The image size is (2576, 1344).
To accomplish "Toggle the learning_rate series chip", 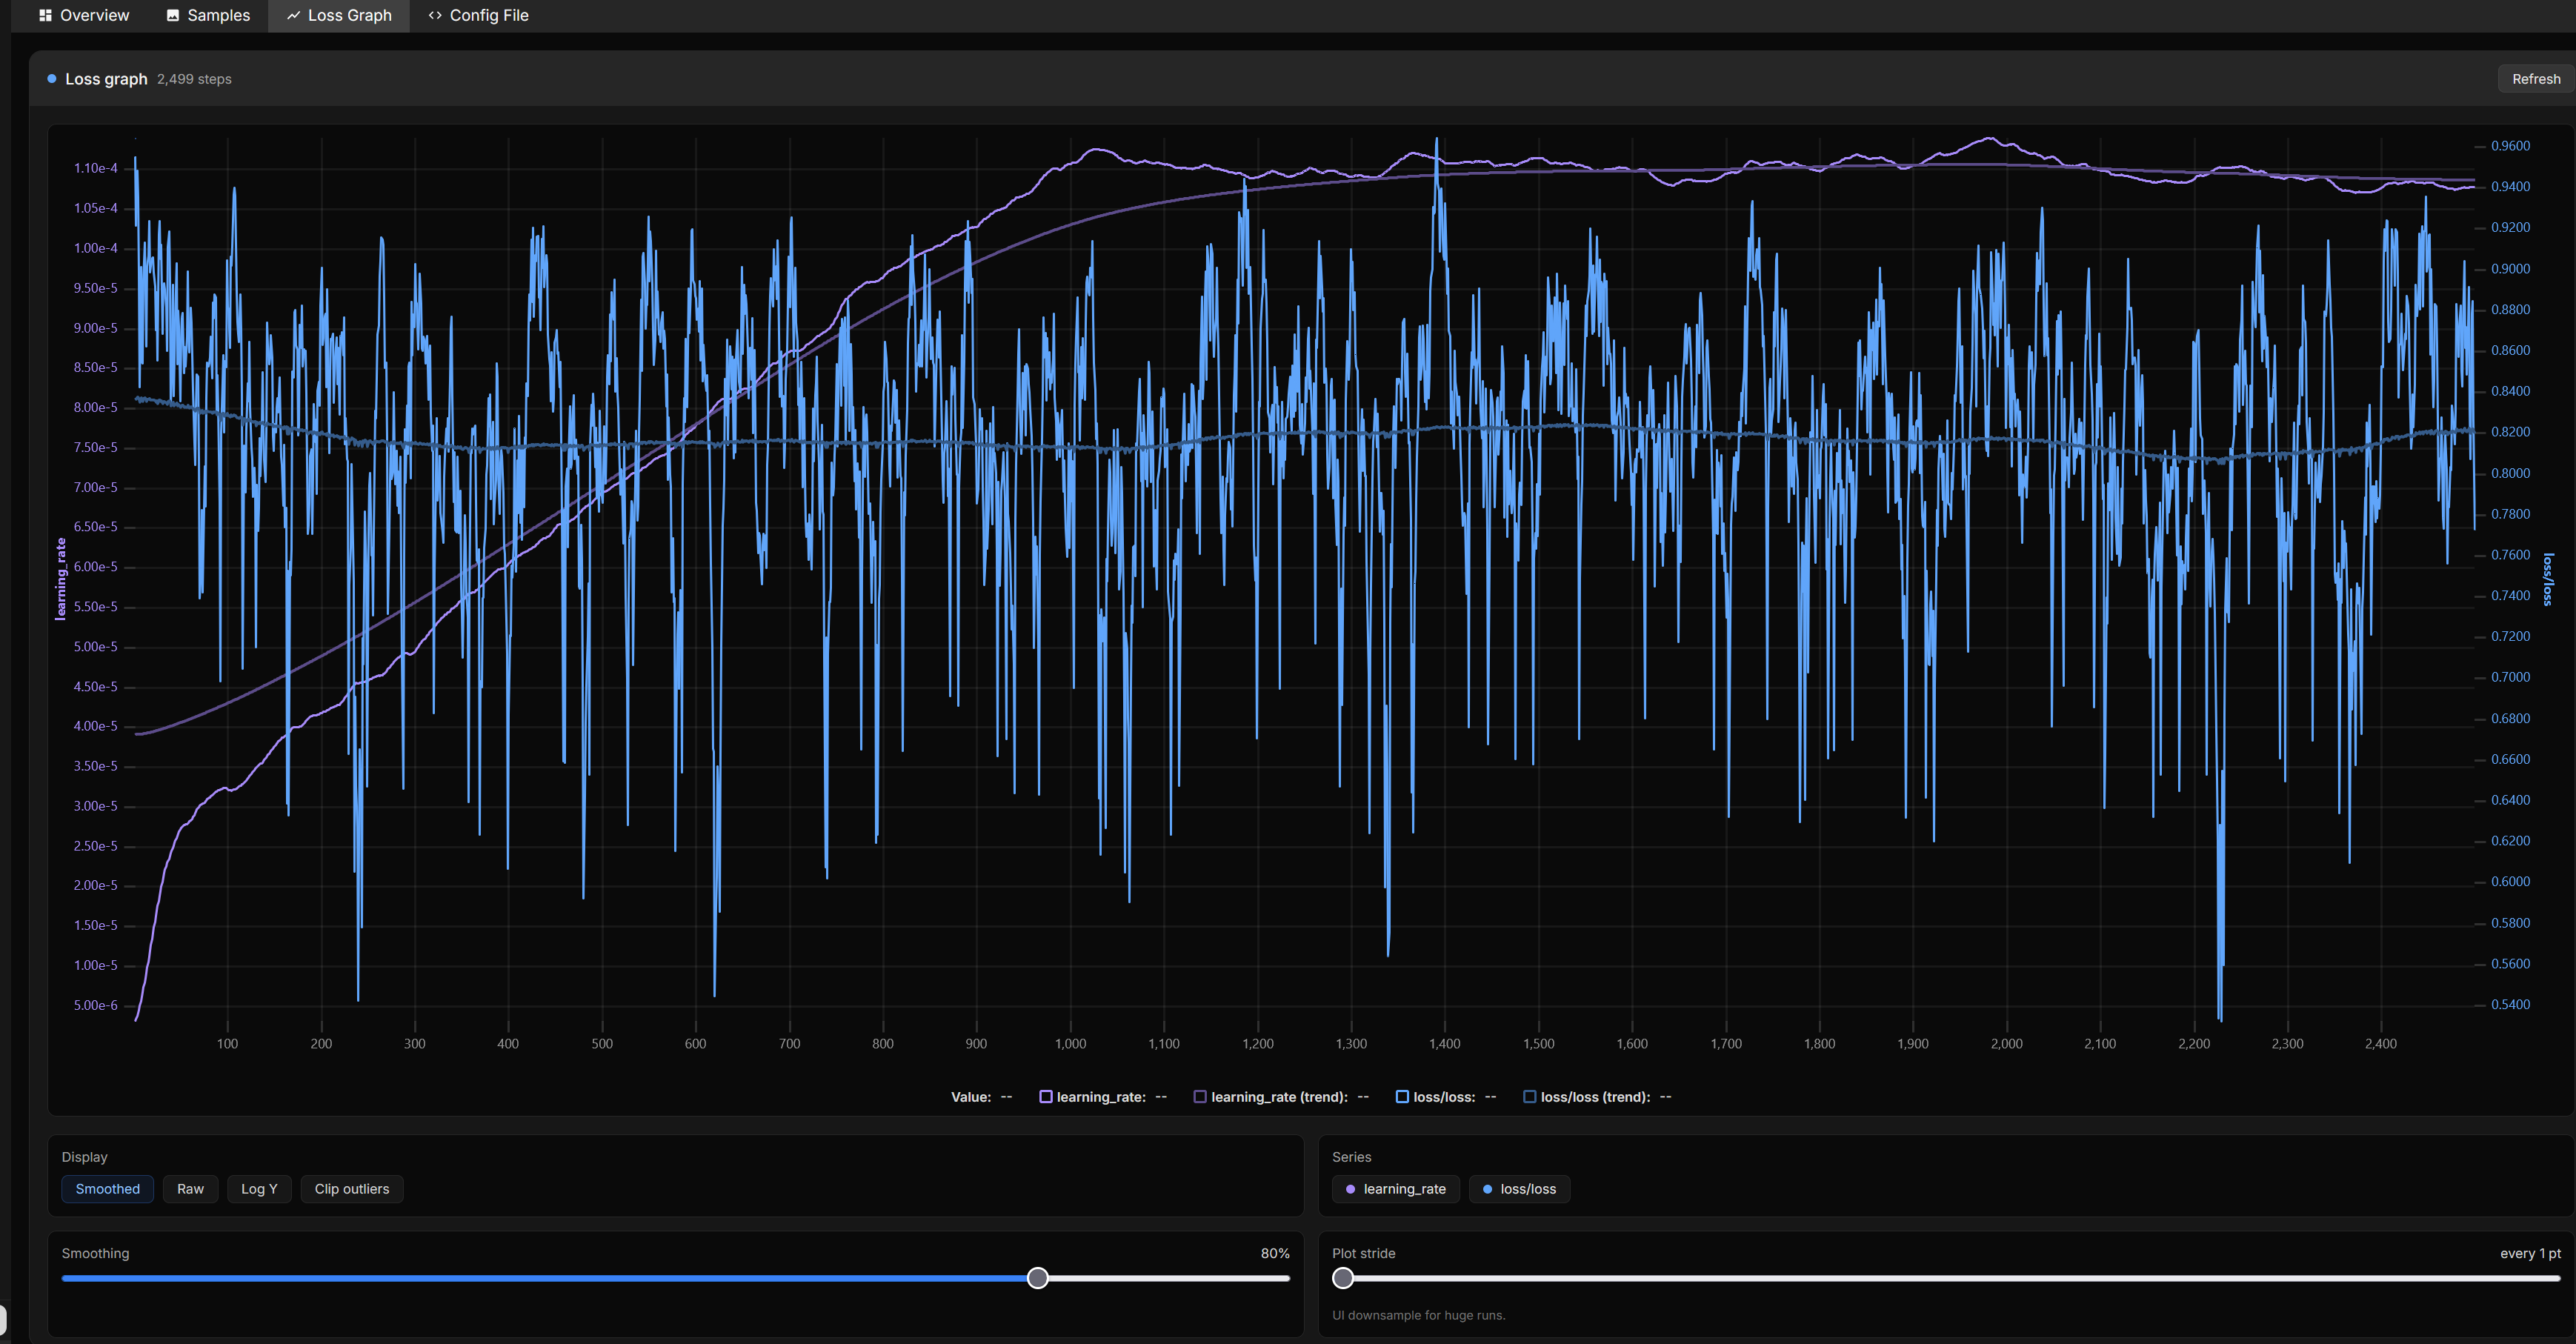I will (1395, 1189).
